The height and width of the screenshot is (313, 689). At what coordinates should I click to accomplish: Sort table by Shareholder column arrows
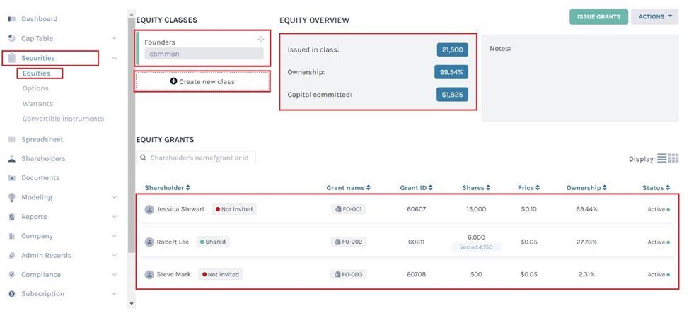(188, 188)
